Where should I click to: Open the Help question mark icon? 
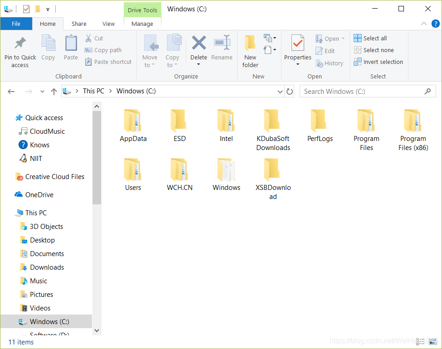[435, 24]
